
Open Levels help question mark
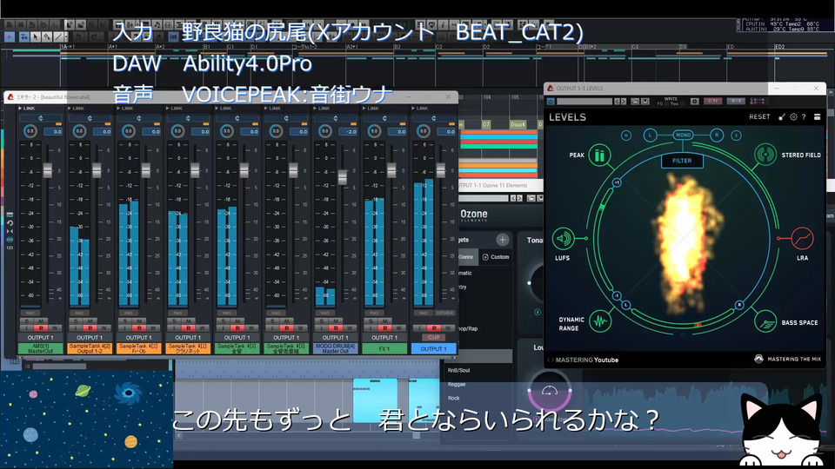(x=804, y=117)
